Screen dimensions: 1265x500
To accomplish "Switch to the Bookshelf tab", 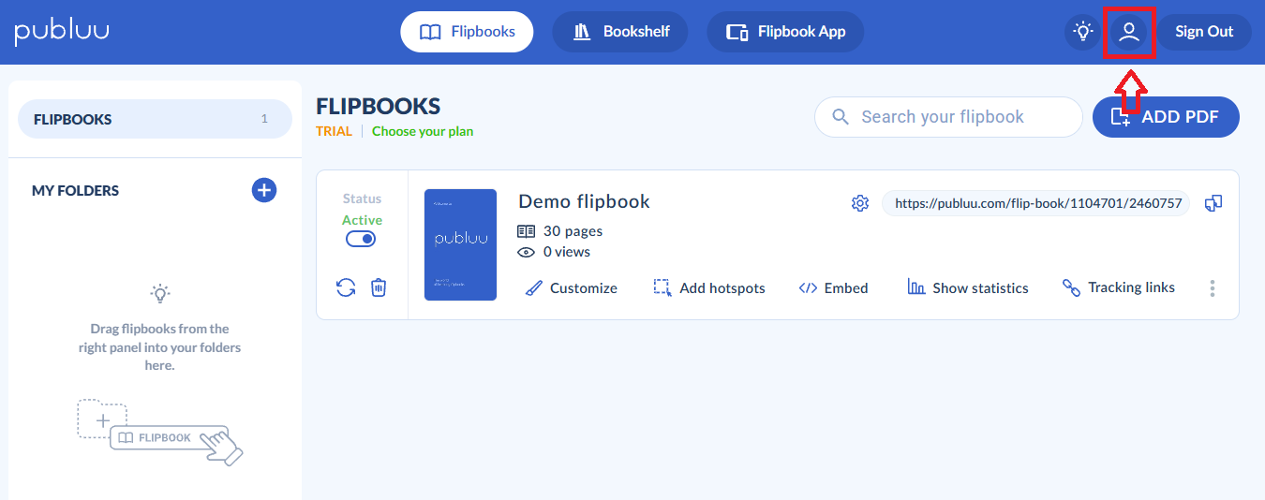I will [x=620, y=32].
